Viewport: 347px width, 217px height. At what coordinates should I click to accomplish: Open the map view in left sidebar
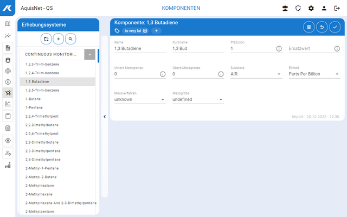8,24
